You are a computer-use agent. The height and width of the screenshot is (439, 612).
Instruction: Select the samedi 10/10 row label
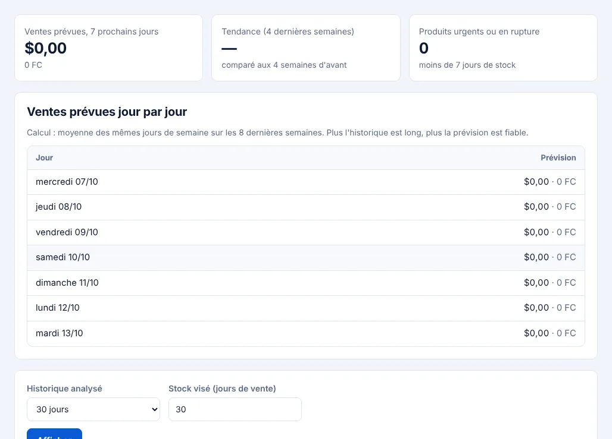point(63,257)
